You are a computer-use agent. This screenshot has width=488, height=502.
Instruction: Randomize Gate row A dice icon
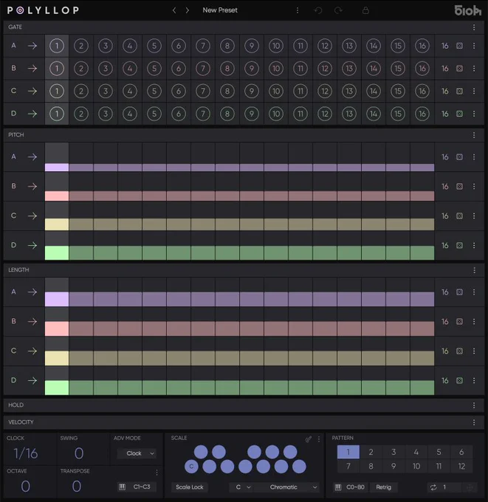click(459, 46)
